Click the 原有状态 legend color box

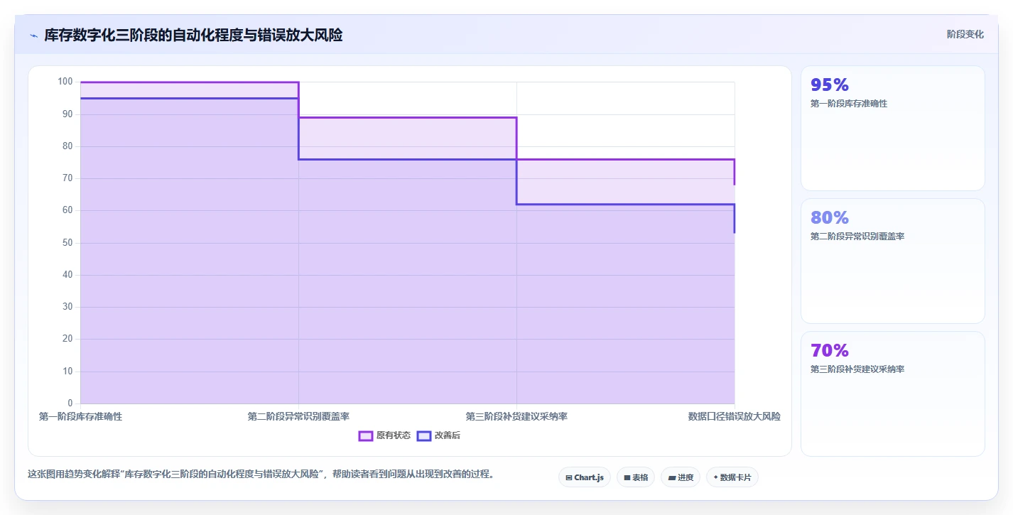(366, 435)
